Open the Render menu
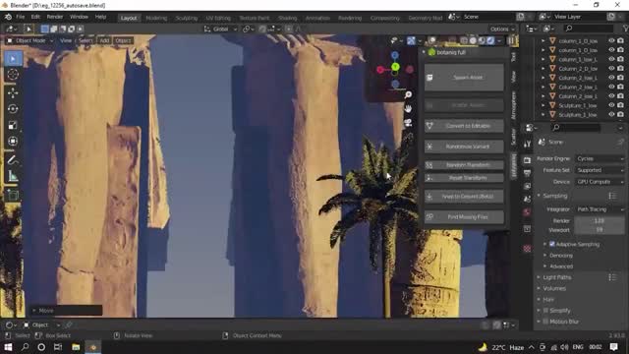The image size is (629, 354). (x=55, y=17)
